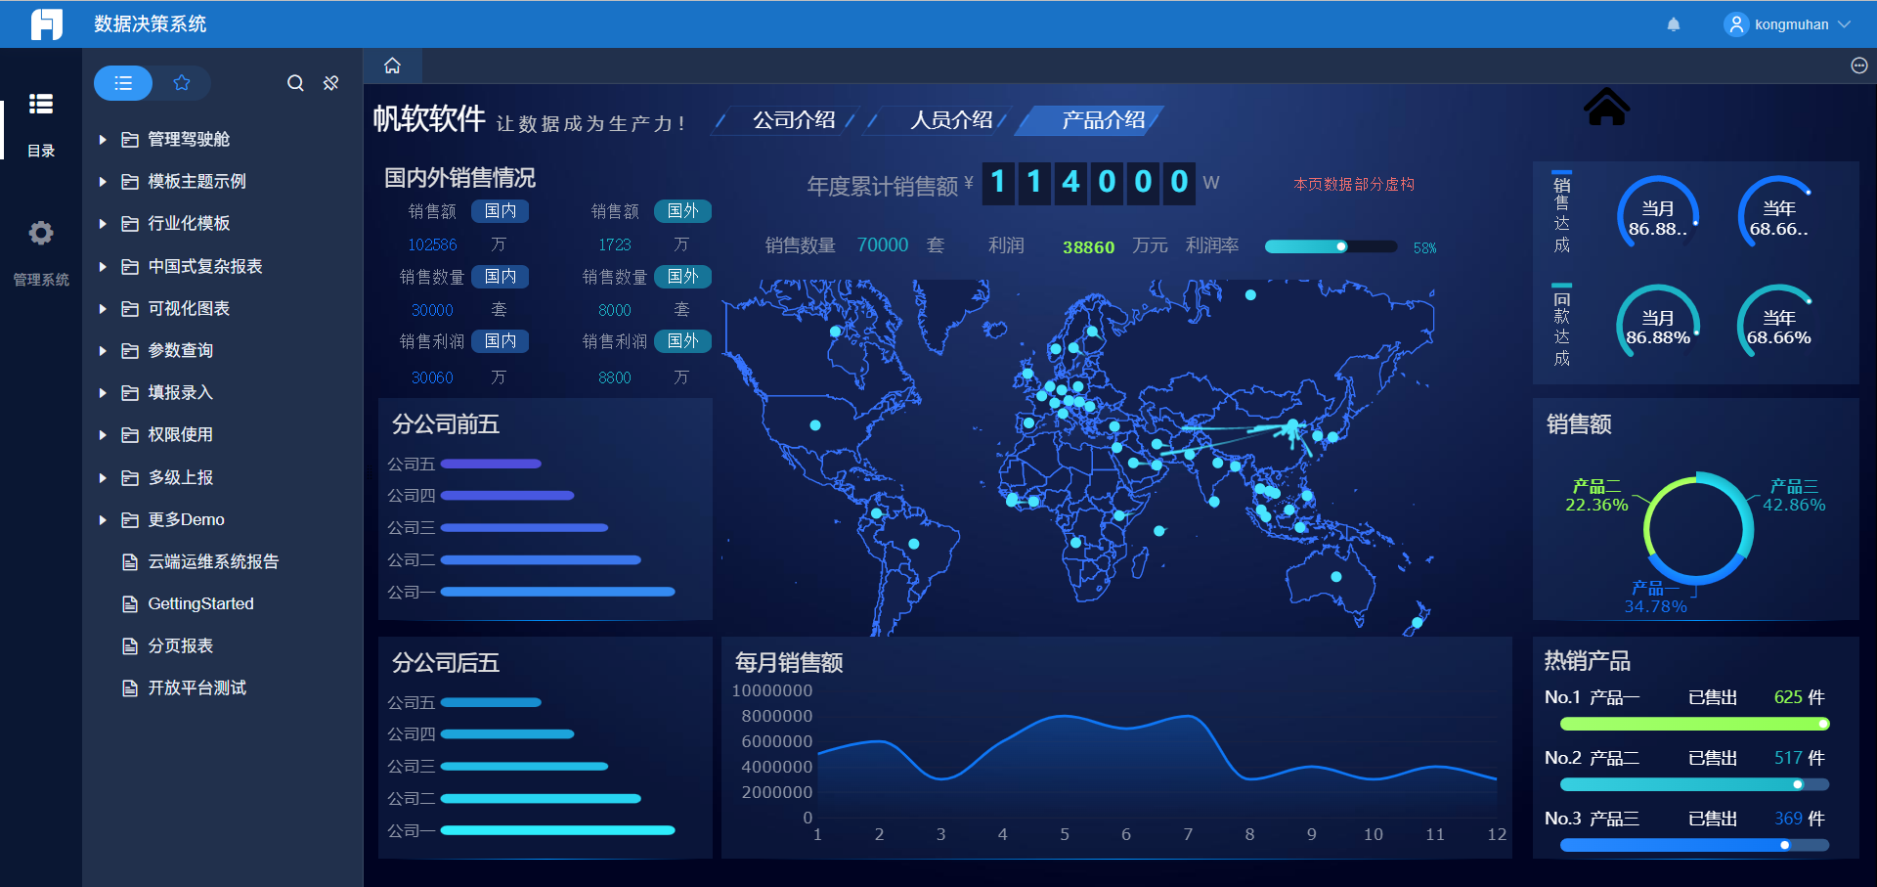
Task: Click the 国内 badge beside 销售利润
Action: pos(501,340)
